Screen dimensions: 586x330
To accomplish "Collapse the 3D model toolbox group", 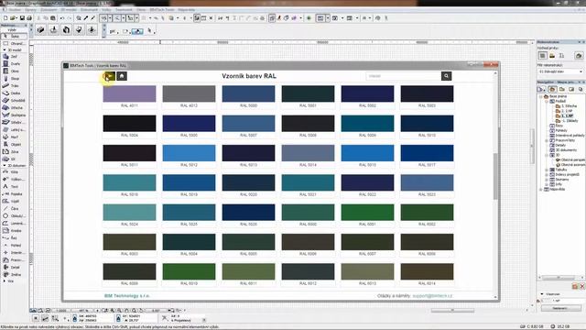I will tap(4, 49).
